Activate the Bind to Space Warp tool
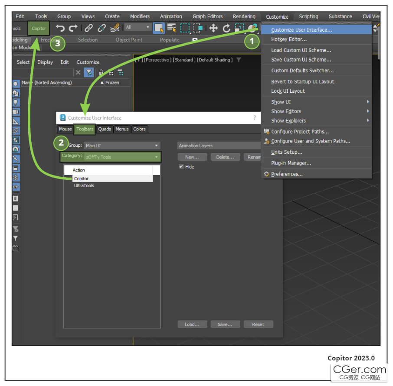This screenshot has height=386, width=393. [115, 28]
